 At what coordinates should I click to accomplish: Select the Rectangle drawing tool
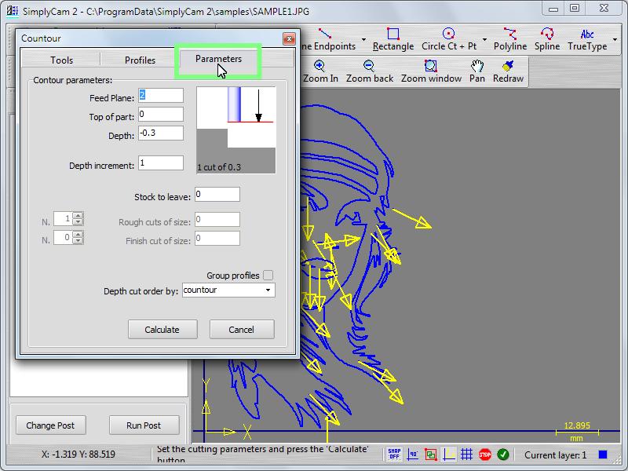click(x=393, y=40)
